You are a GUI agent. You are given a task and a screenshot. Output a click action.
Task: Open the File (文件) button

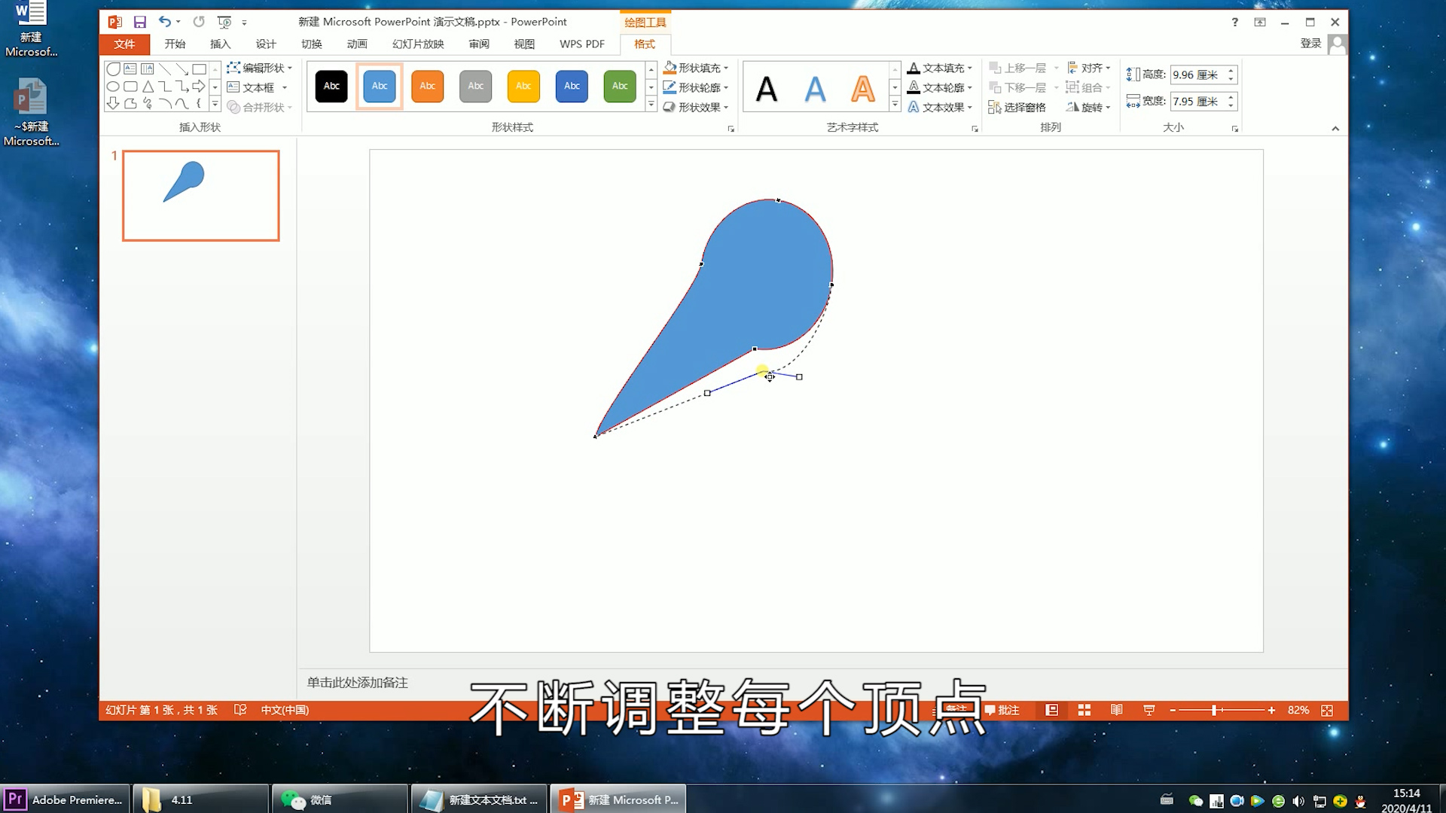tap(124, 44)
